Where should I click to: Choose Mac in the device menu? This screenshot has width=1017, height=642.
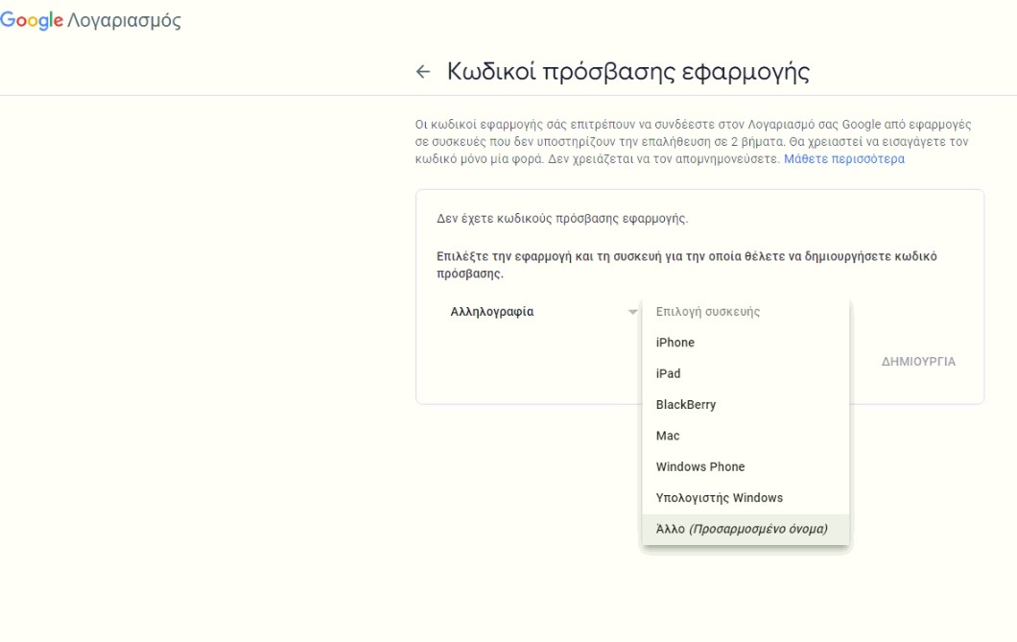pyautogui.click(x=745, y=436)
